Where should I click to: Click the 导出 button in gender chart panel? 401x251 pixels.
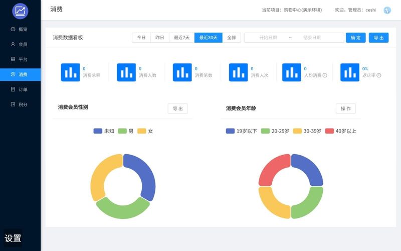click(x=177, y=108)
